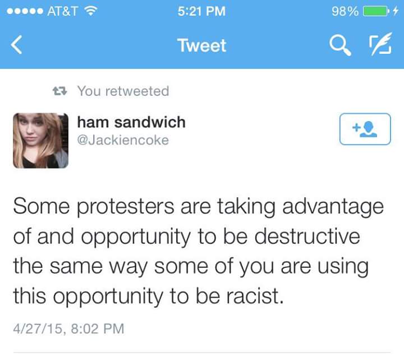Tap the display name "ham sandwich"

pos(131,122)
